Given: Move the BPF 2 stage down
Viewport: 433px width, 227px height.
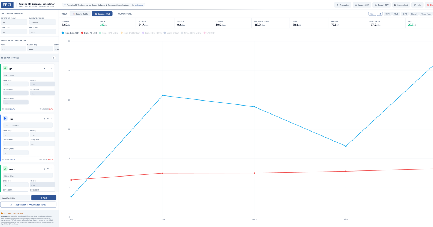Looking at the screenshot, I should click(48, 168).
